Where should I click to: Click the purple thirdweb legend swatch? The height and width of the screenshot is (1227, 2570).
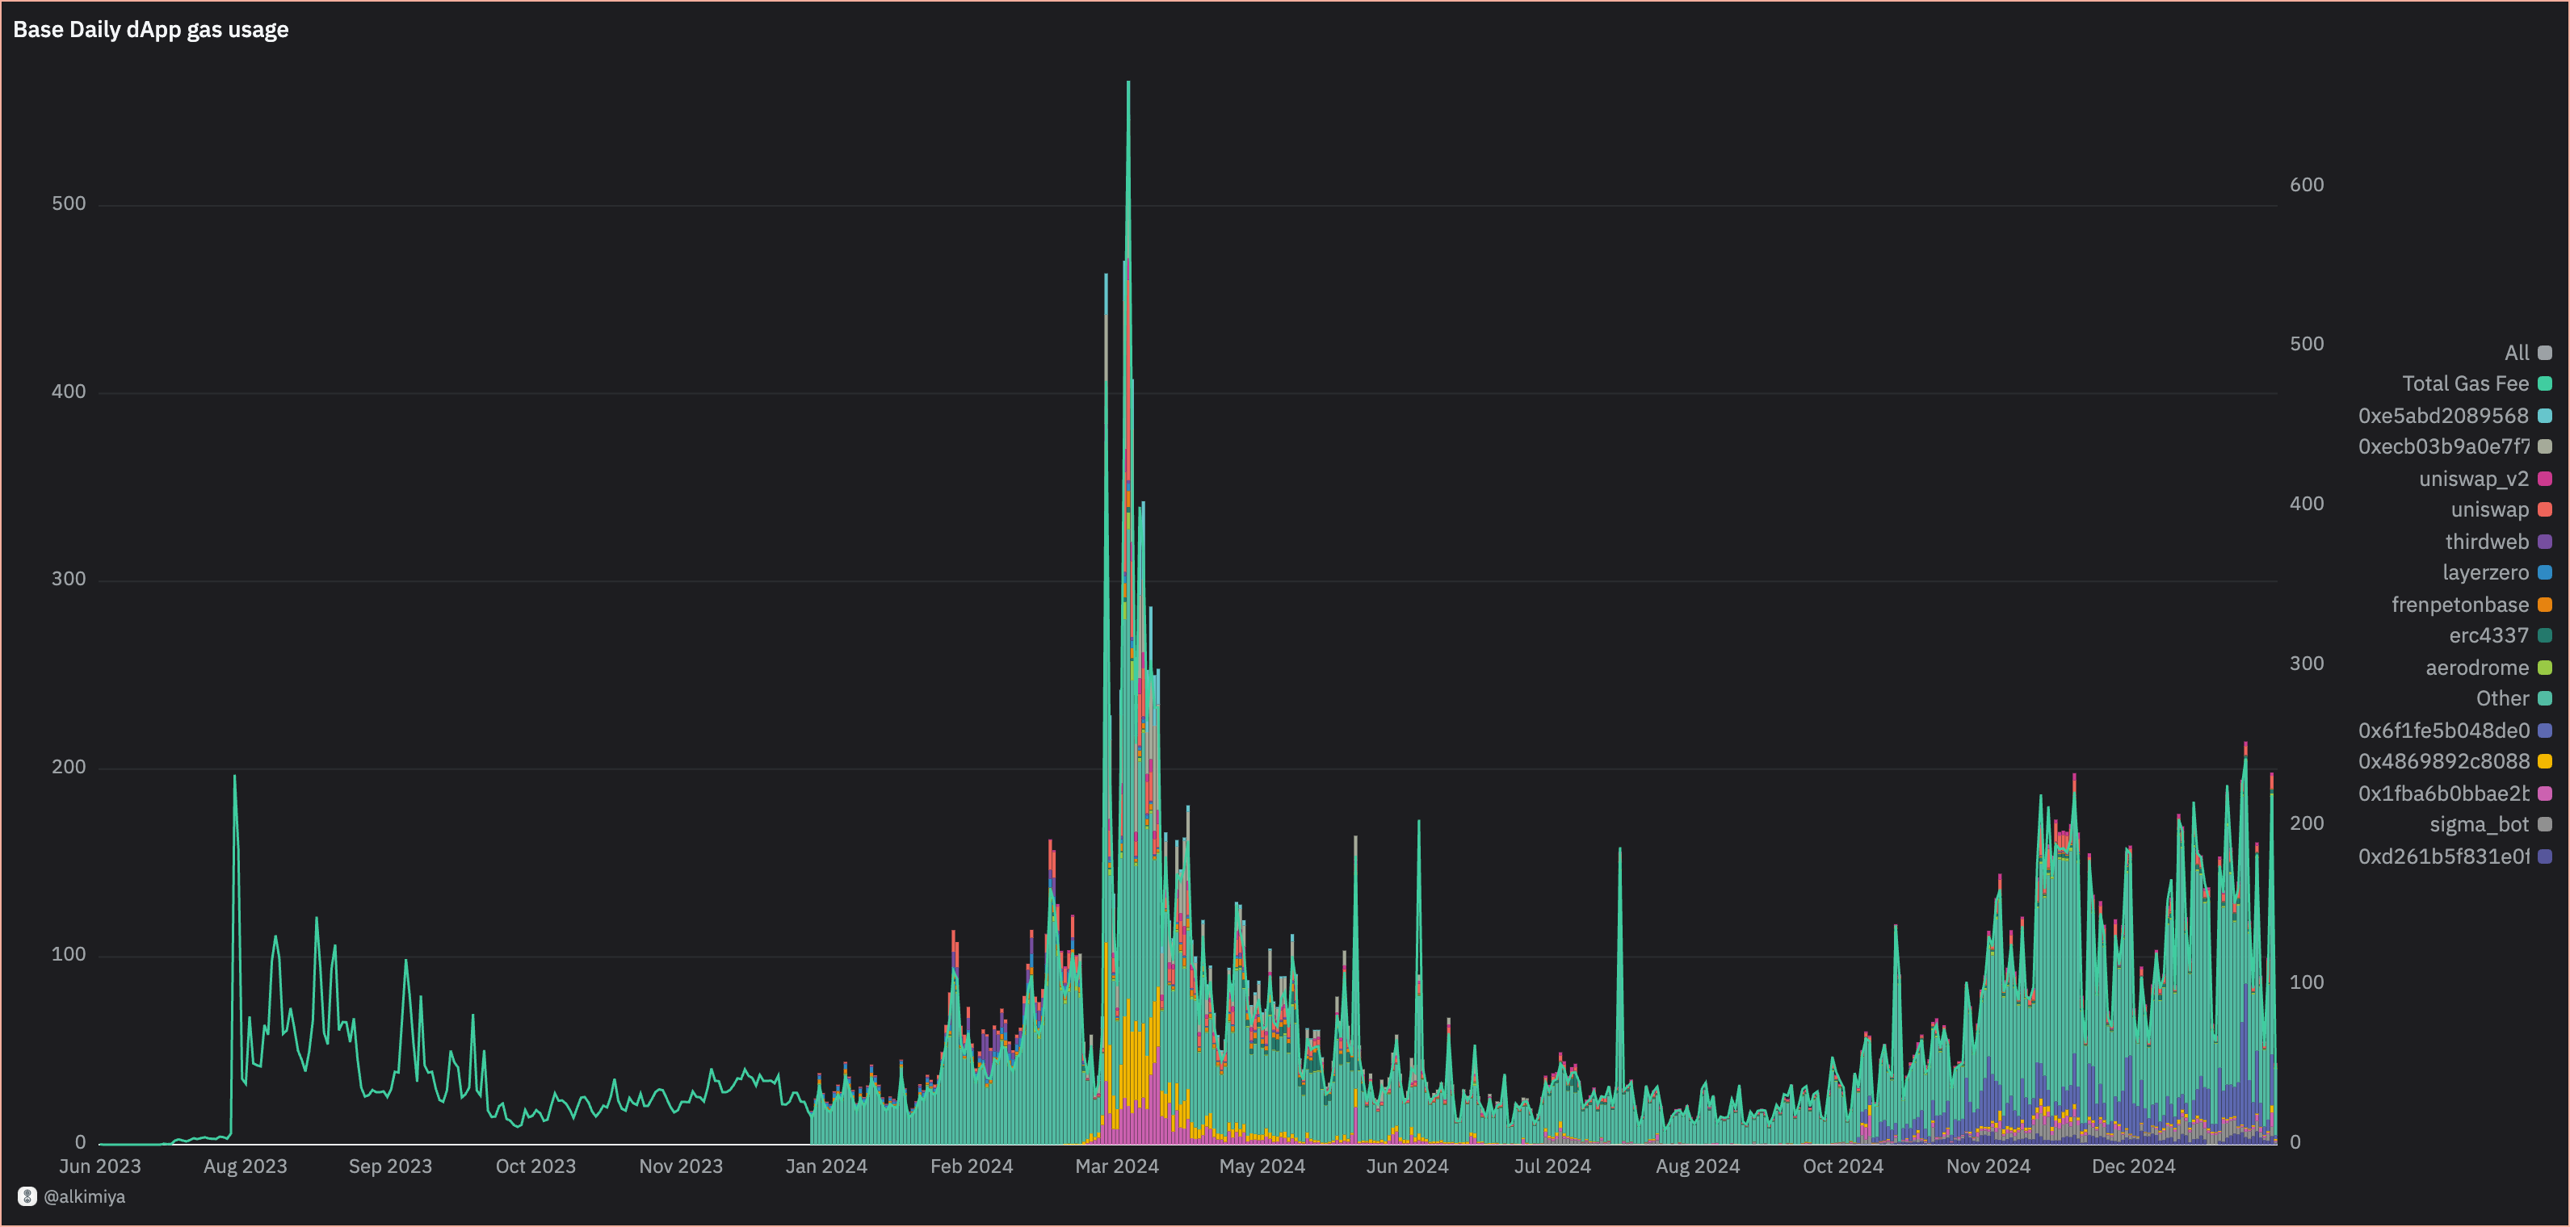[2545, 541]
